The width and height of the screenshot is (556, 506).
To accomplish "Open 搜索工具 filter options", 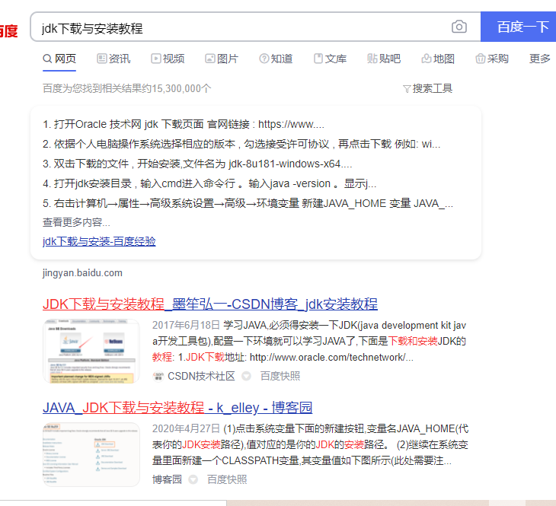I will click(428, 88).
